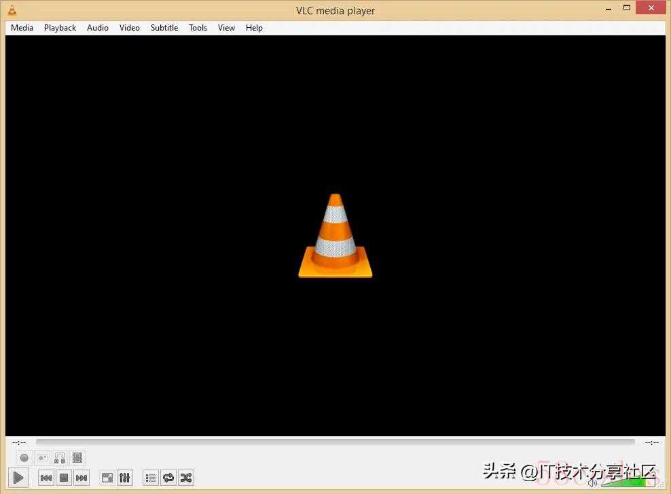Open the Playback menu
Viewport: 671px width, 494px height.
pyautogui.click(x=60, y=28)
